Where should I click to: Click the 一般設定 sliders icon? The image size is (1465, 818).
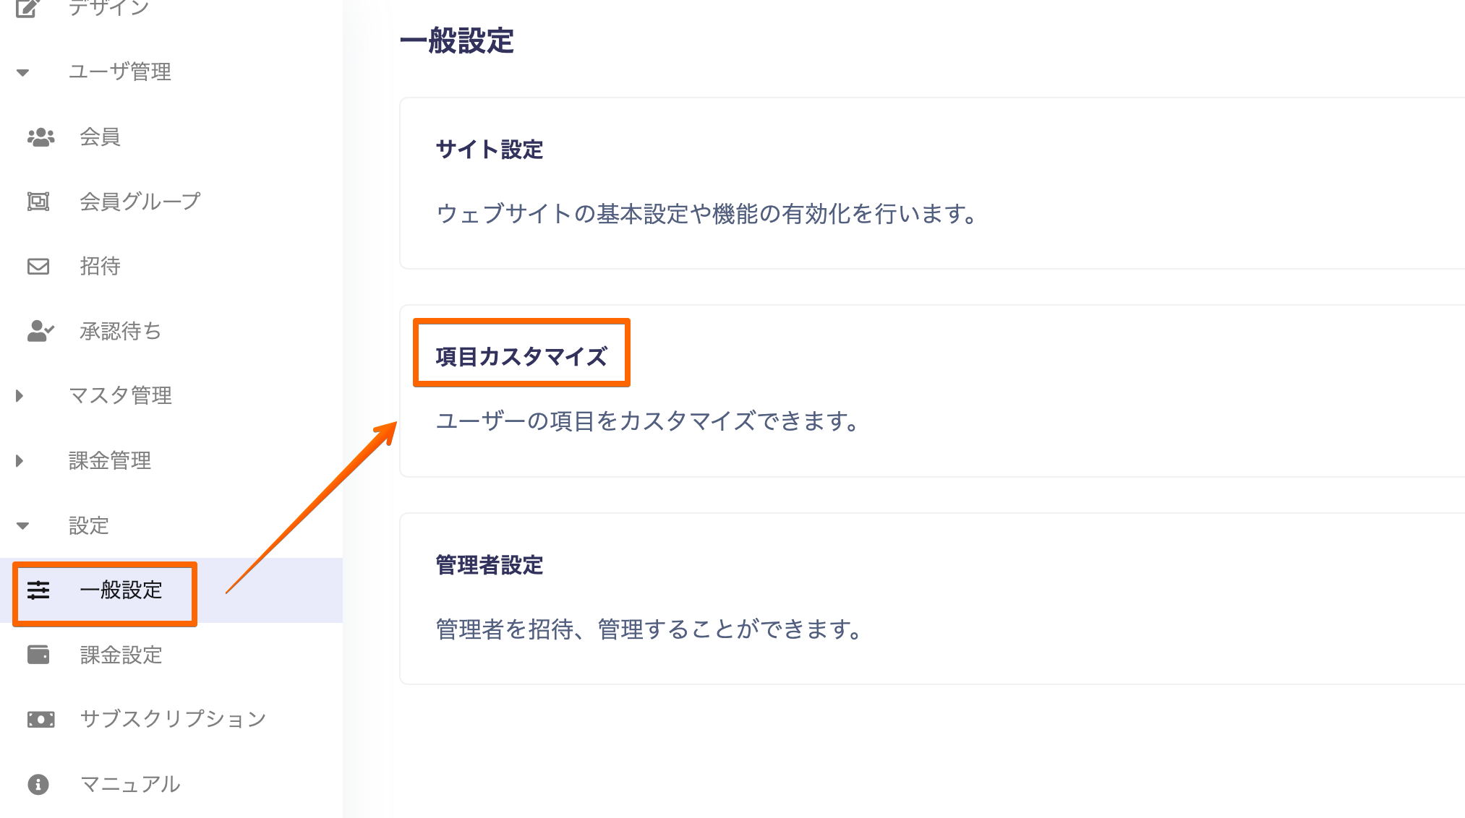point(38,590)
